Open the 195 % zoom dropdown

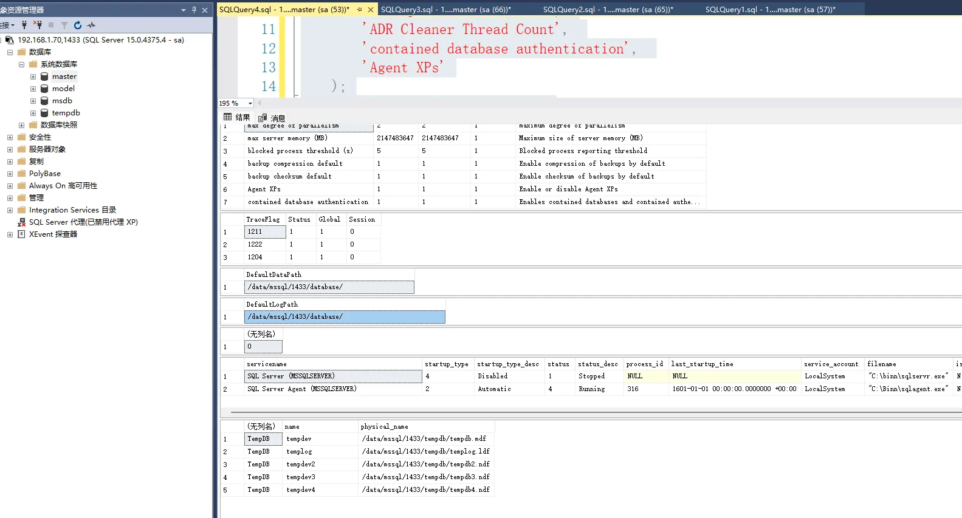tap(250, 103)
